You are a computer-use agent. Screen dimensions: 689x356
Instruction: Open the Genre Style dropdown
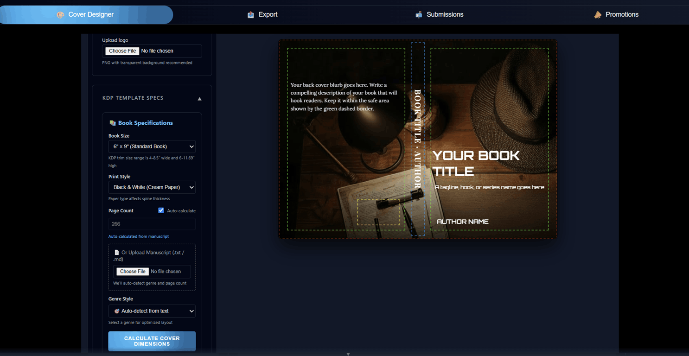[x=152, y=311]
